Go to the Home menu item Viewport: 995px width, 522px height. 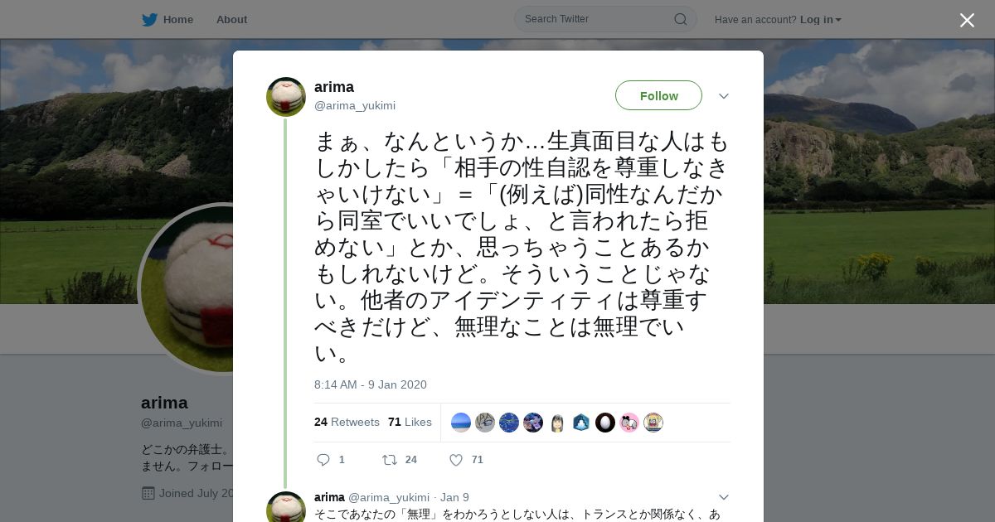click(178, 19)
